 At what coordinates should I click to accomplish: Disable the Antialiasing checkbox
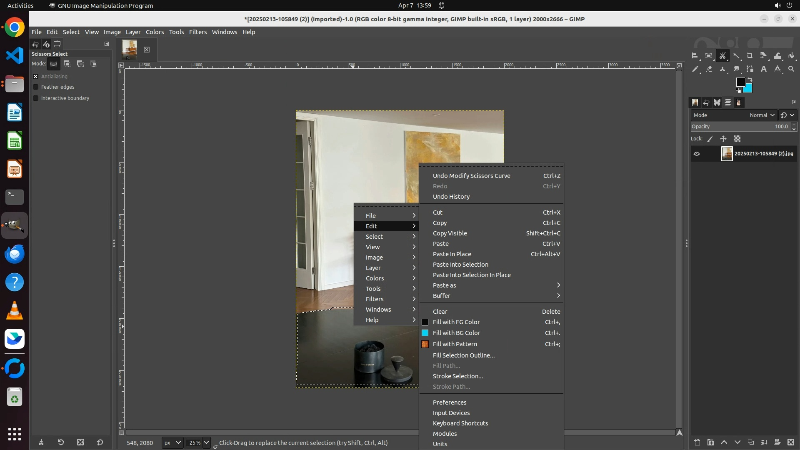click(x=36, y=76)
